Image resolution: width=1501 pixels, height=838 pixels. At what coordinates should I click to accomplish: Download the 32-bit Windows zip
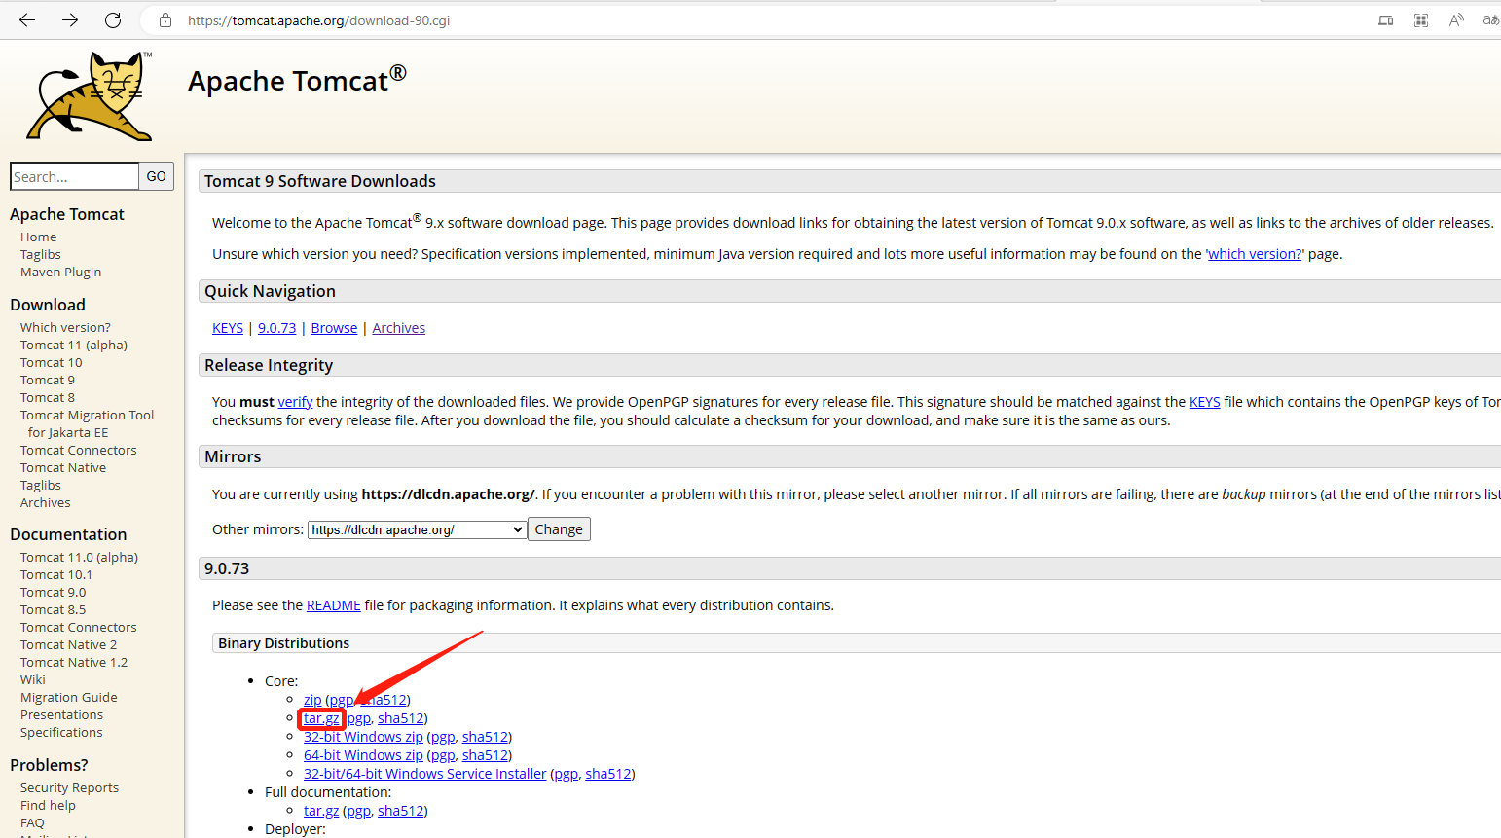(363, 737)
